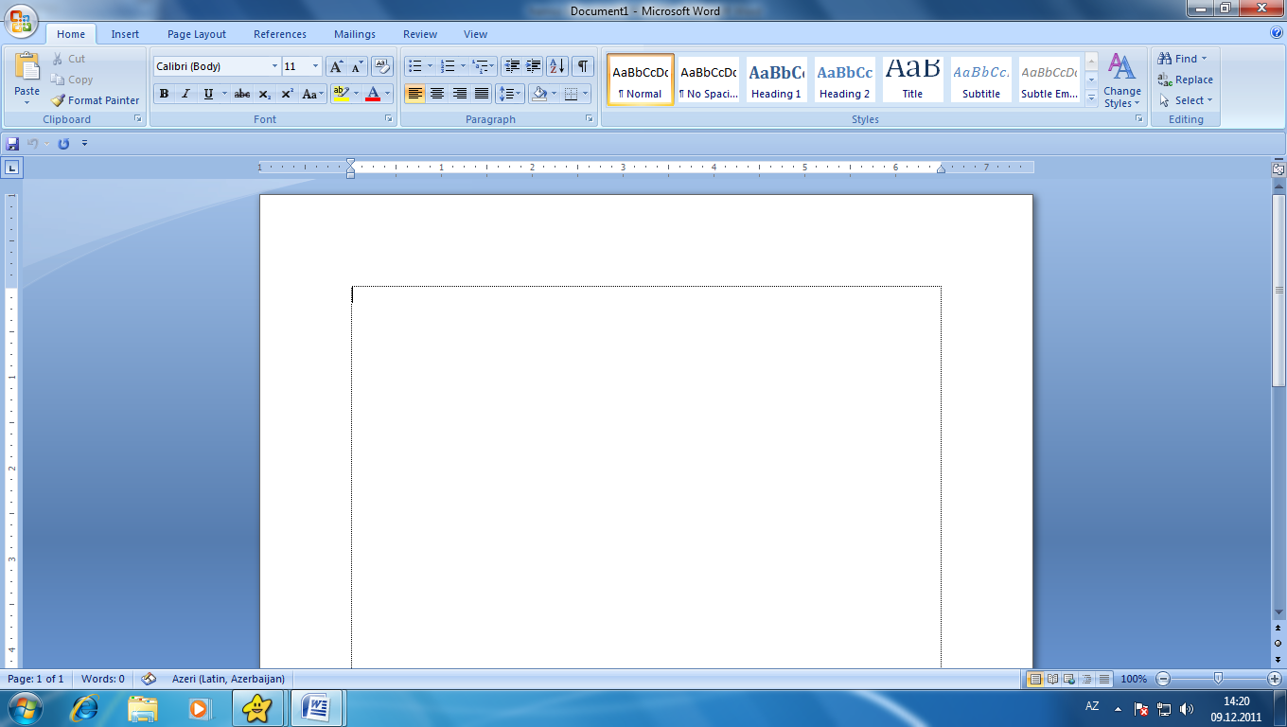1287x727 pixels.
Task: Open the Line Spacing dropdown
Action: [510, 94]
